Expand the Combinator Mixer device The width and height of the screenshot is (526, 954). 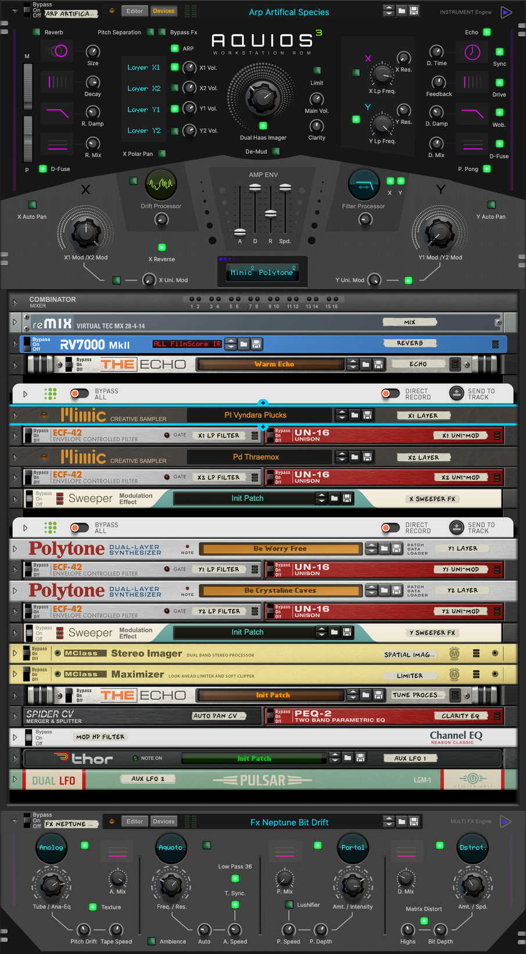pos(15,302)
